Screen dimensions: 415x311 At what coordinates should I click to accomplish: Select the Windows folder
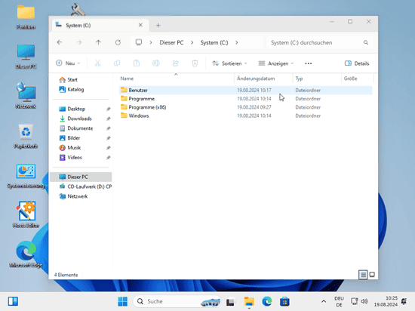pos(246,115)
